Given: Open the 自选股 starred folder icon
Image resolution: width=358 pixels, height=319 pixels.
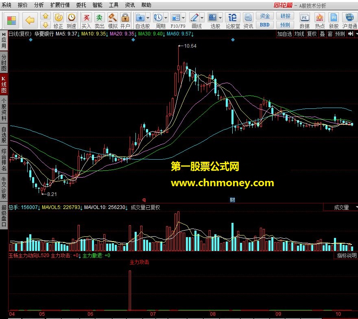Looking at the screenshot, I should click(x=140, y=18).
